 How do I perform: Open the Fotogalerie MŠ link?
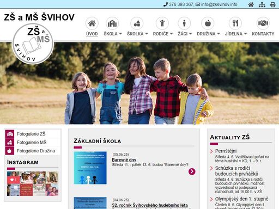click(32, 143)
